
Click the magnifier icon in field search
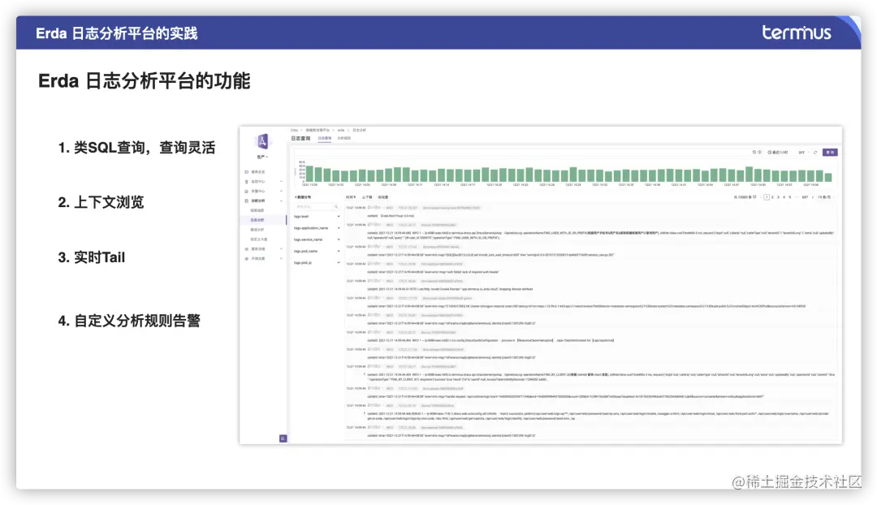click(336, 207)
